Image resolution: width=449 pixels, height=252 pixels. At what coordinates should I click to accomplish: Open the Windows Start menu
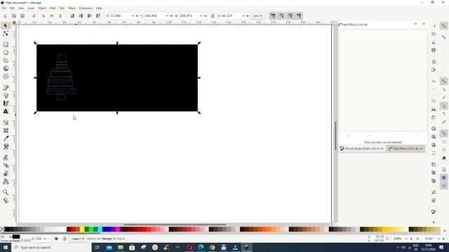click(6, 247)
